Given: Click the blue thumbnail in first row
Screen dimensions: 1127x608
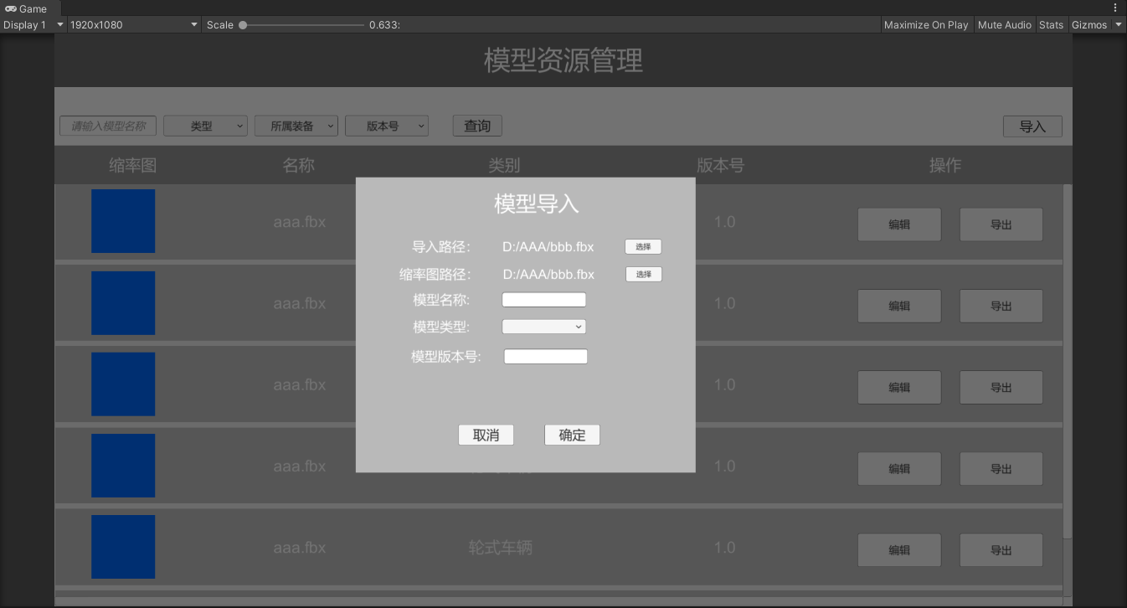Looking at the screenshot, I should pyautogui.click(x=123, y=221).
